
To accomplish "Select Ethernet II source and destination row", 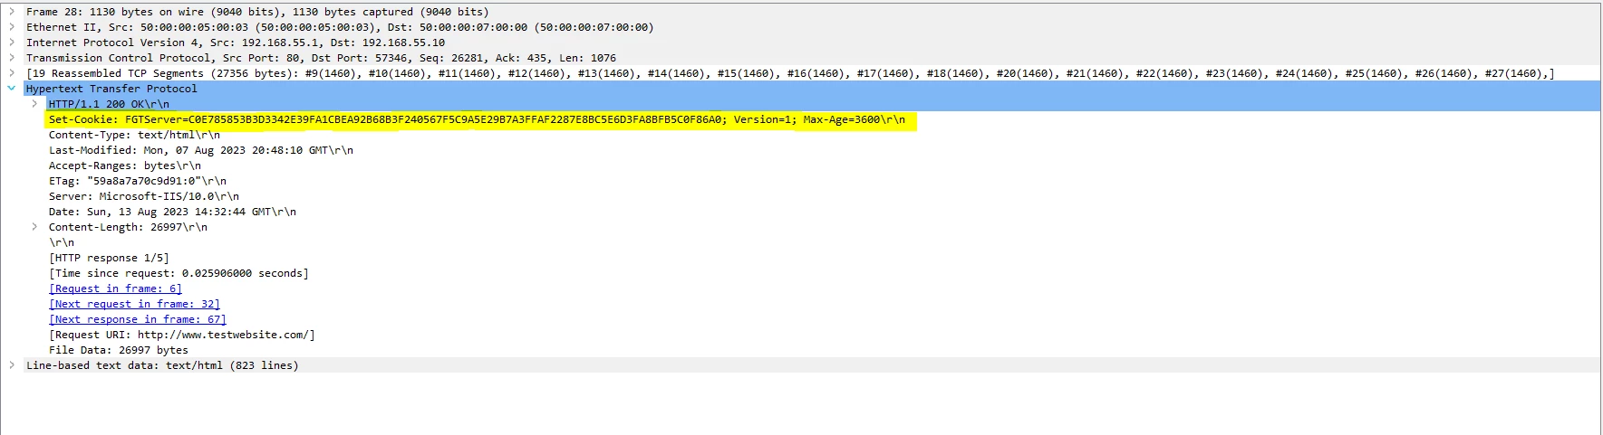I will [340, 27].
